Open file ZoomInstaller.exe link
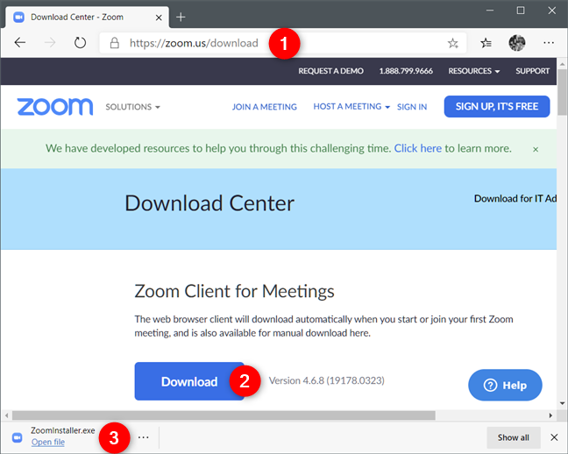The image size is (568, 454). [x=48, y=442]
